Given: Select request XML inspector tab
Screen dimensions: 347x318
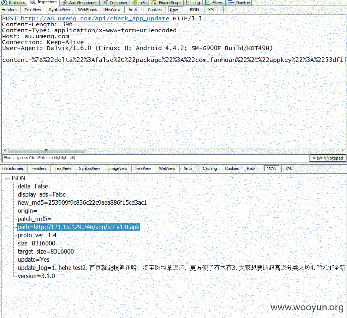Looking at the screenshot, I should pos(212,10).
